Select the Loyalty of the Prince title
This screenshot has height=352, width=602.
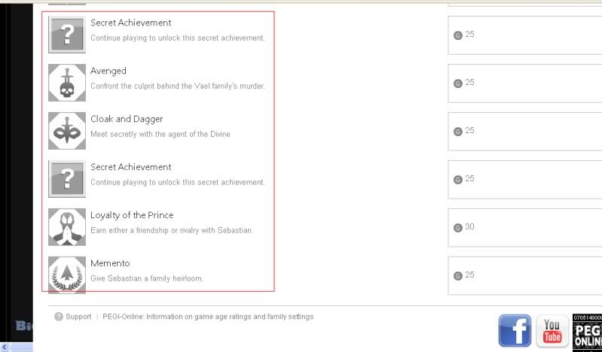pyautogui.click(x=132, y=215)
